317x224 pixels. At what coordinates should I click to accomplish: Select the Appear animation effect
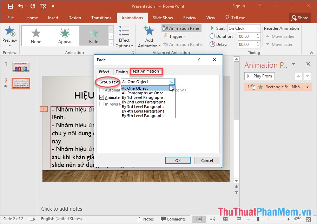click(x=65, y=35)
